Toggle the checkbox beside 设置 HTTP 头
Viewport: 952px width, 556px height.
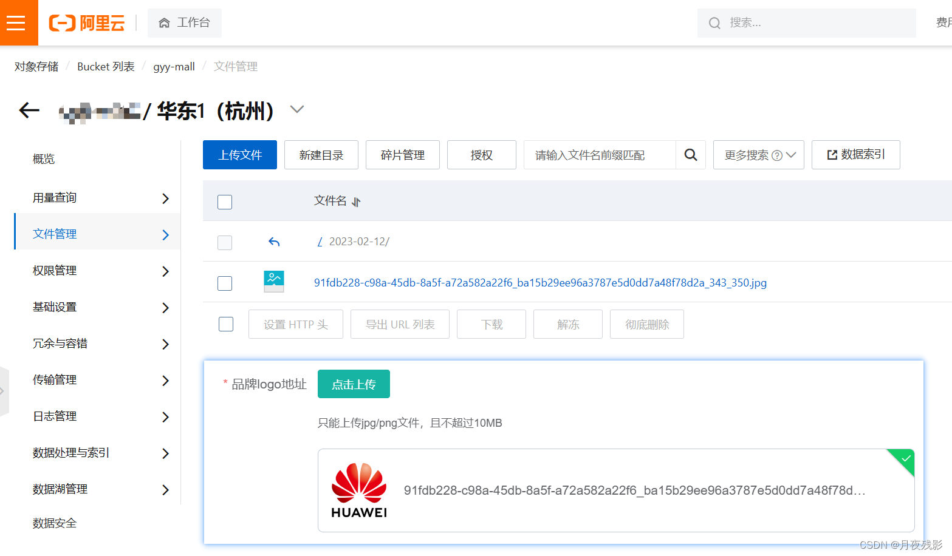[226, 324]
